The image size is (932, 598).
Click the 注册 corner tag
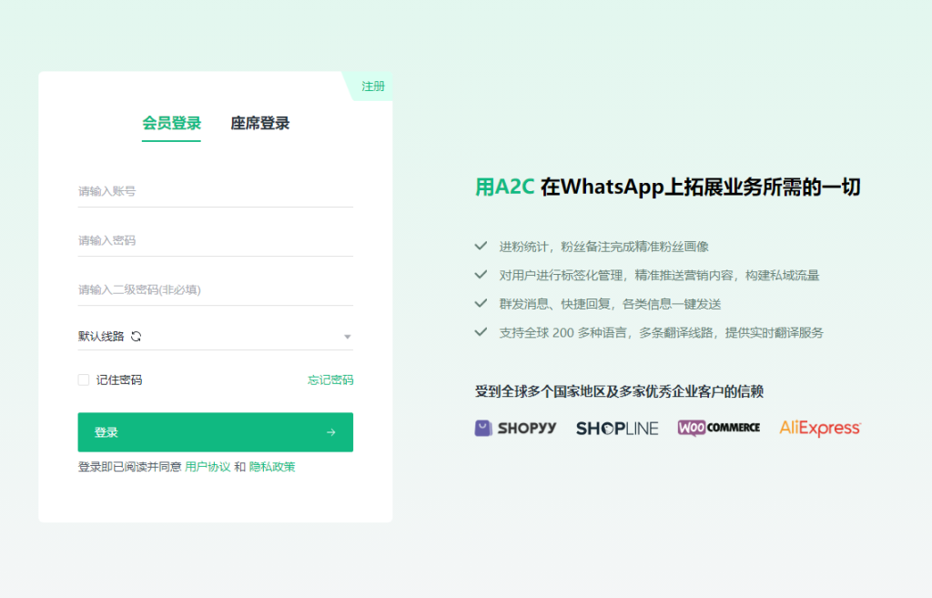373,86
